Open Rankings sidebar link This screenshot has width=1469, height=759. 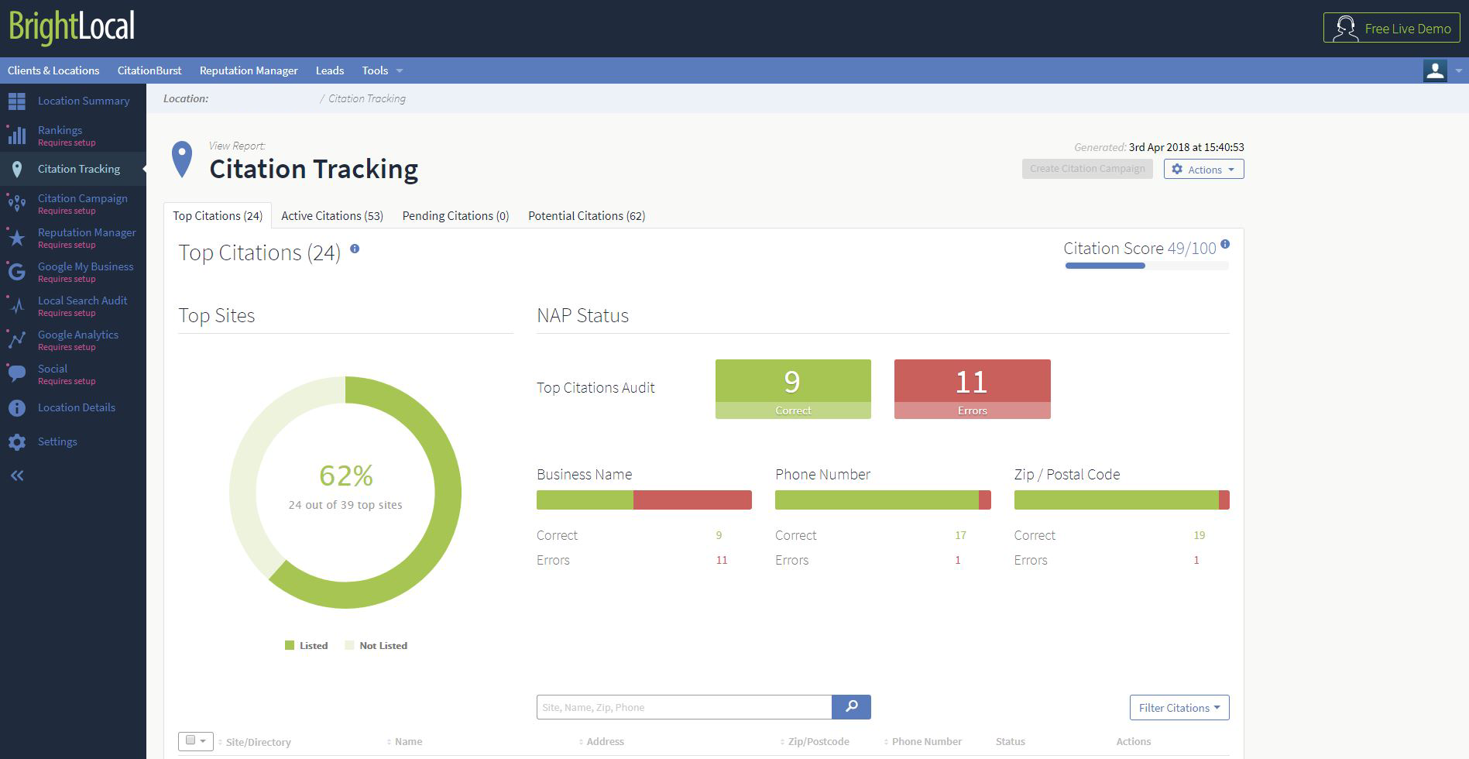coord(60,130)
